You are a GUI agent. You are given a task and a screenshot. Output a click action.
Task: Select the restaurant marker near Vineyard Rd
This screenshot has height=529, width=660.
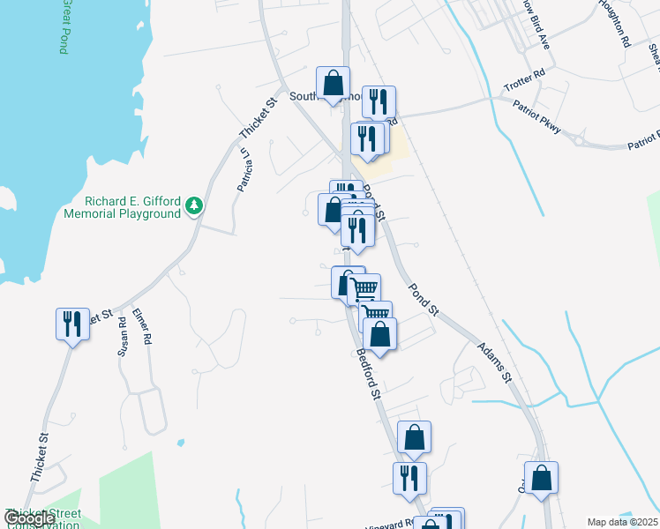click(x=410, y=479)
